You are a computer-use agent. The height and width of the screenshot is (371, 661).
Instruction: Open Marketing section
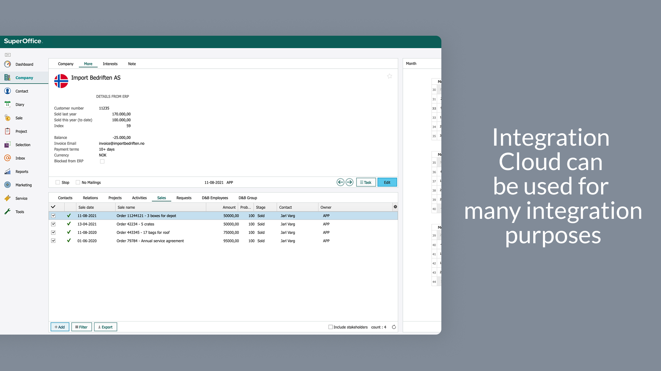click(24, 185)
